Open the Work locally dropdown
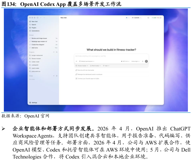 pos(95,66)
